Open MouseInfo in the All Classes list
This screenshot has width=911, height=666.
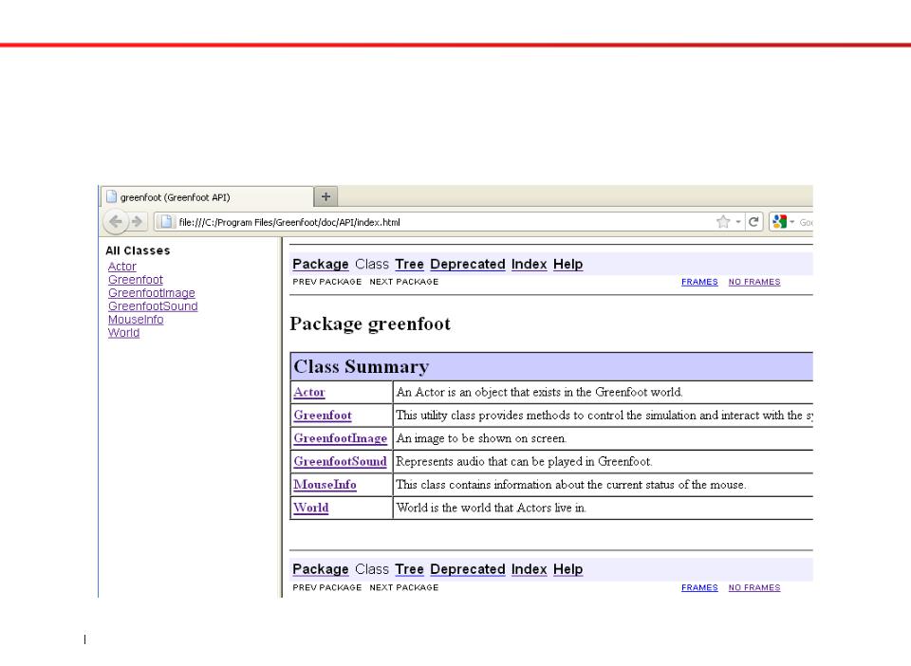tap(136, 320)
